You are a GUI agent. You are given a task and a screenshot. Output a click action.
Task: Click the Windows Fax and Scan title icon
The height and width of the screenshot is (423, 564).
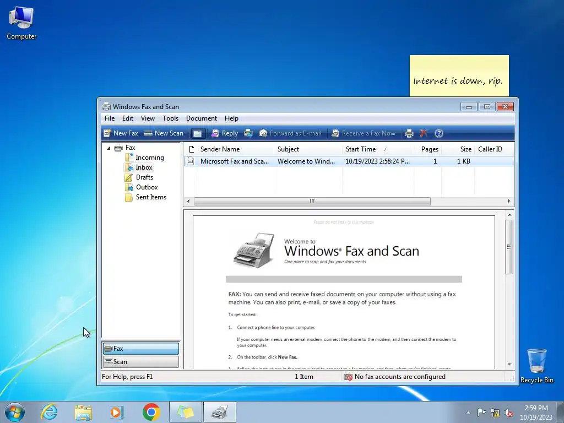pyautogui.click(x=106, y=106)
